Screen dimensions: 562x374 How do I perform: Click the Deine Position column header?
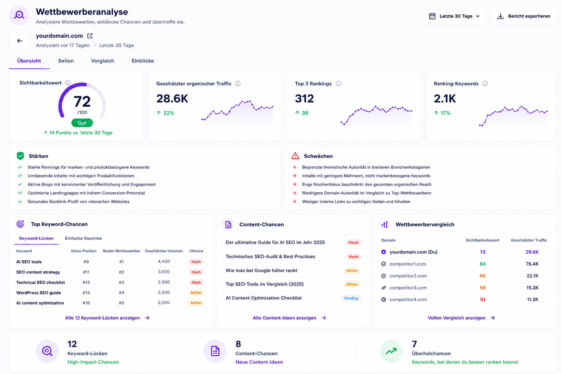click(x=84, y=251)
